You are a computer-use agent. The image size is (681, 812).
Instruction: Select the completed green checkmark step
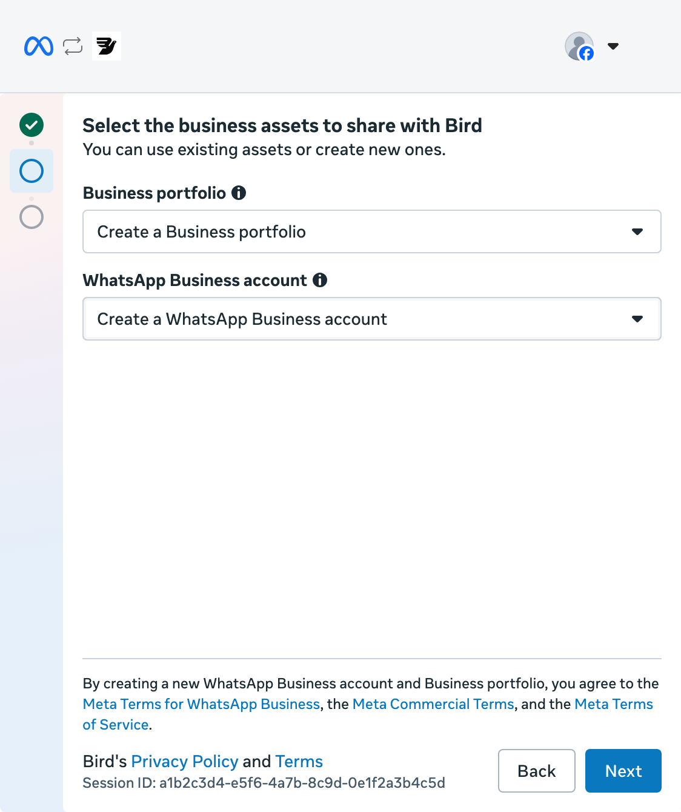(32, 125)
